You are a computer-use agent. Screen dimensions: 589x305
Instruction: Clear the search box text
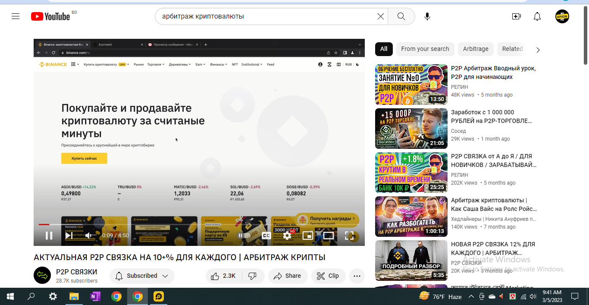(x=381, y=16)
